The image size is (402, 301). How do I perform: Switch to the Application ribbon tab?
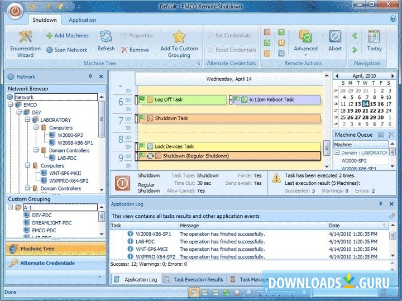(82, 20)
